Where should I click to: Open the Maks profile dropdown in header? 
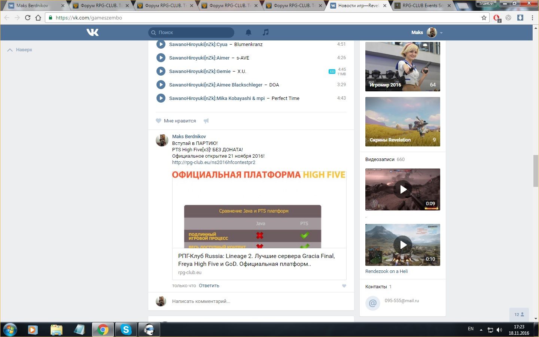point(427,33)
